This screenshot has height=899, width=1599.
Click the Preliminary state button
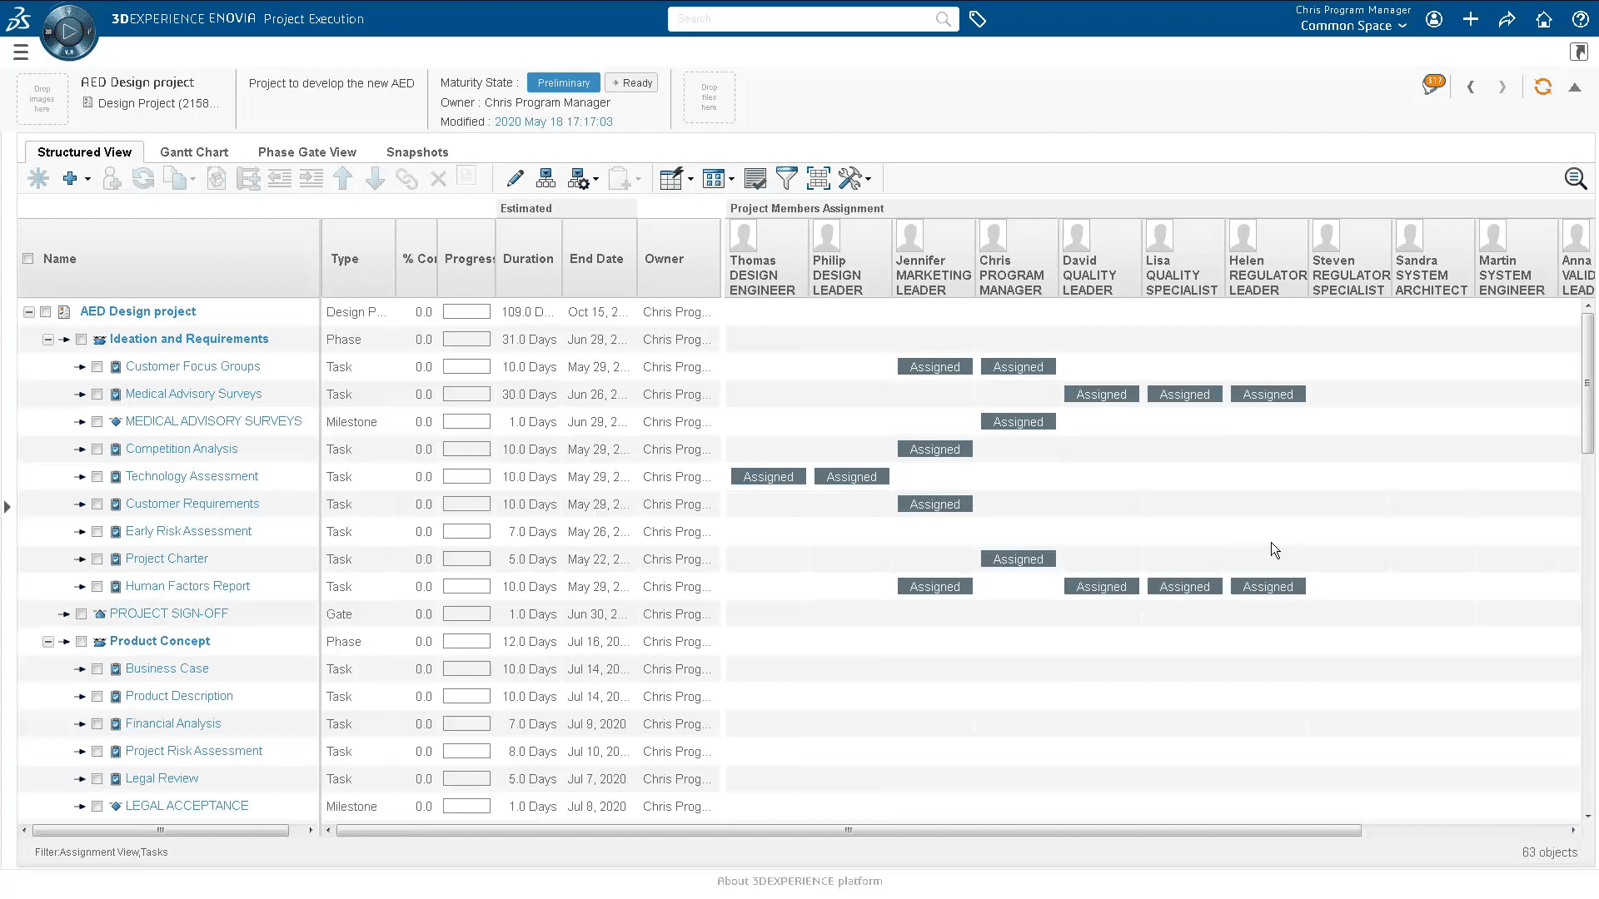point(563,83)
